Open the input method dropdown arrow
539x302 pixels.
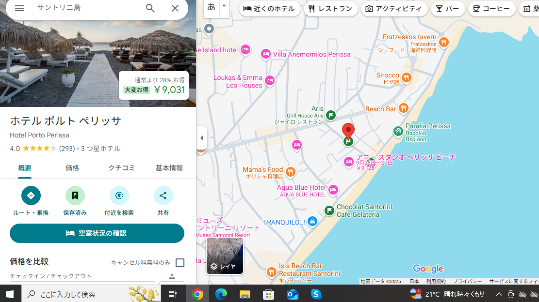pos(224,6)
